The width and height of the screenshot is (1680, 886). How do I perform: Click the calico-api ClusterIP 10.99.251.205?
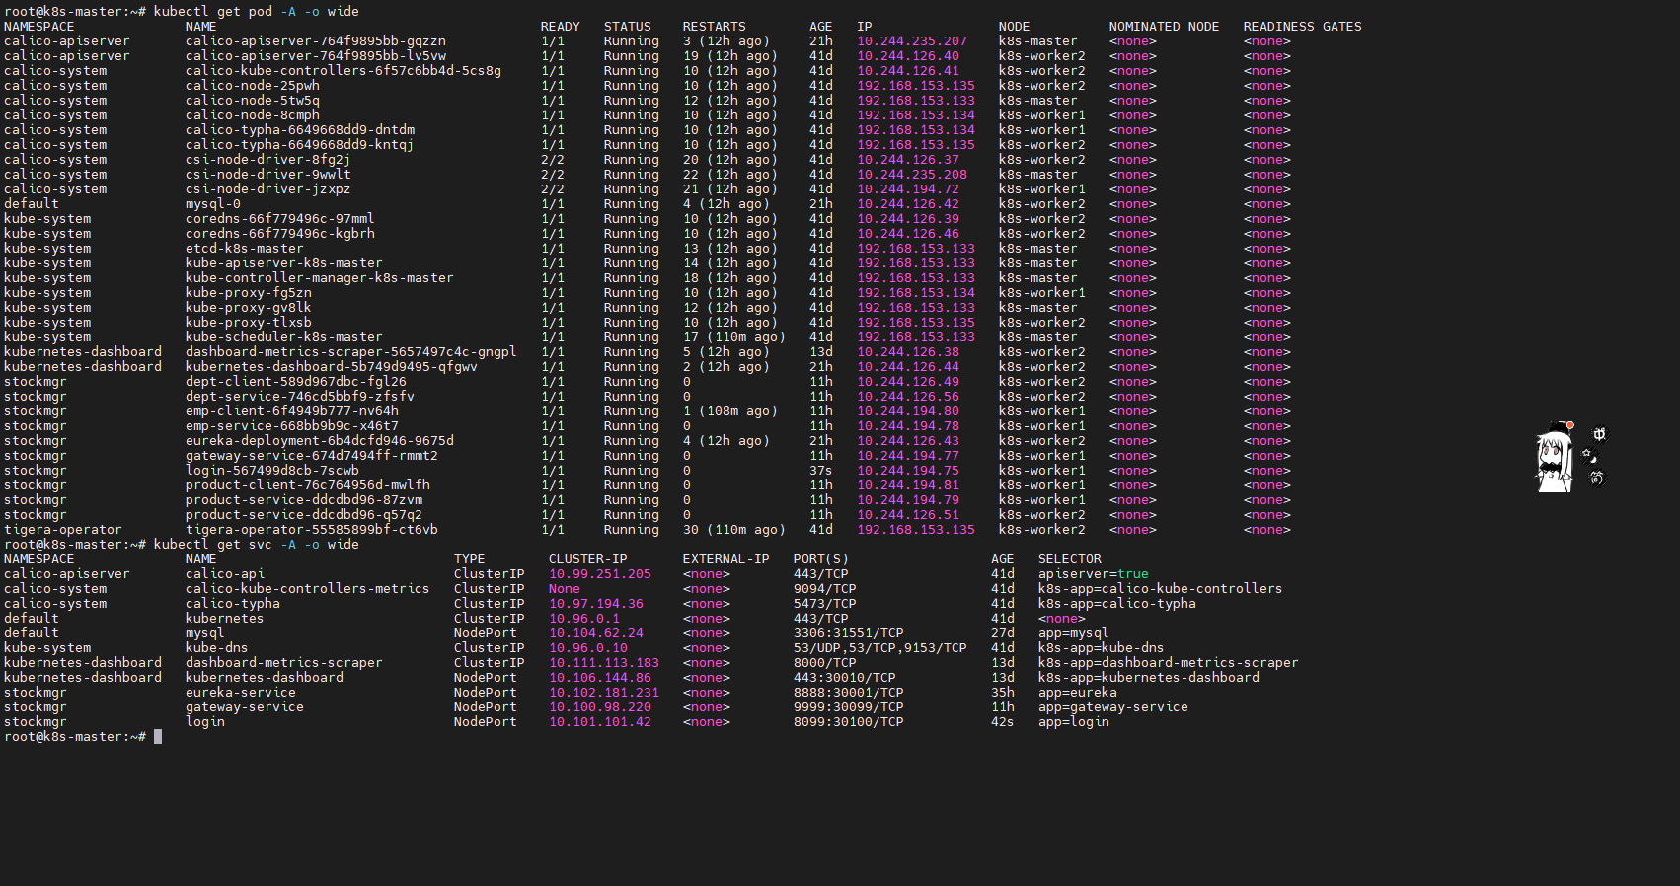point(599,574)
